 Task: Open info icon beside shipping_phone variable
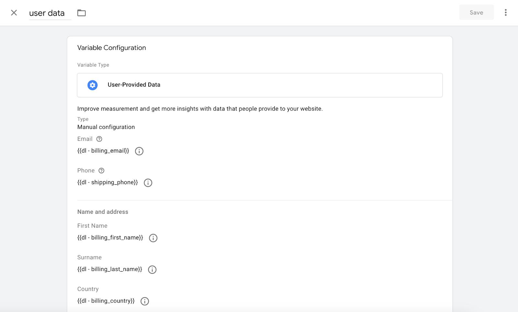tap(148, 183)
